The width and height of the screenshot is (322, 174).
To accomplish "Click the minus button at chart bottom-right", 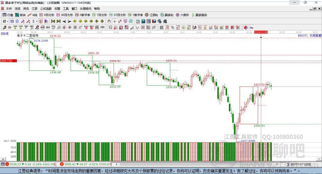I will 319,159.
